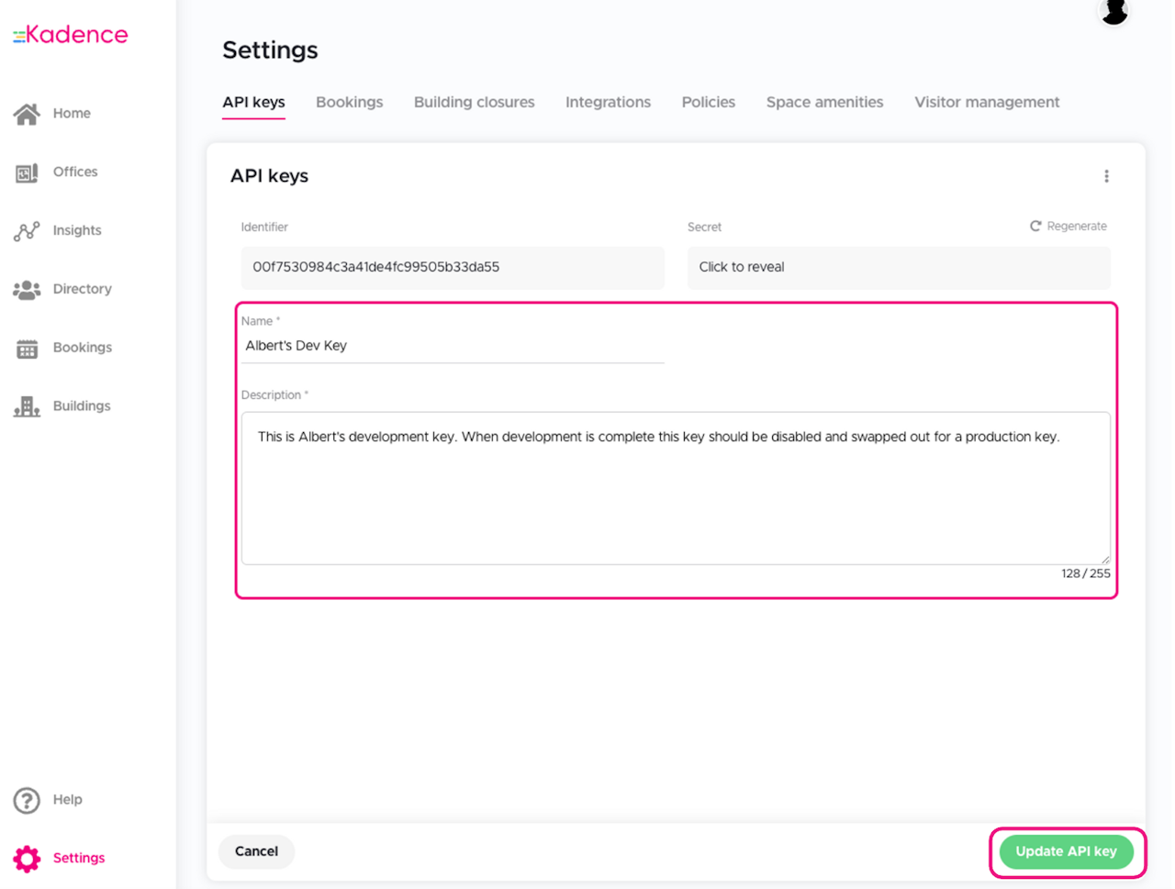Switch to the Bookings settings tab
This screenshot has height=889, width=1175.
click(x=349, y=102)
